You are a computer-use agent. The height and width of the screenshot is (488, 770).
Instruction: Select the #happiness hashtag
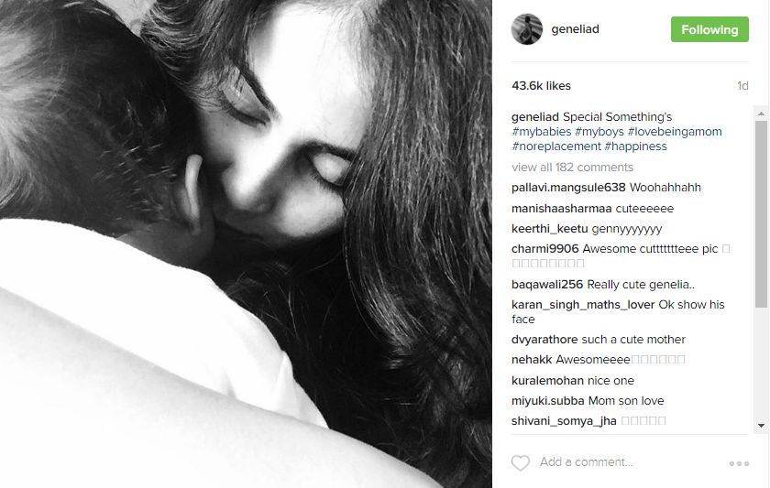point(635,146)
